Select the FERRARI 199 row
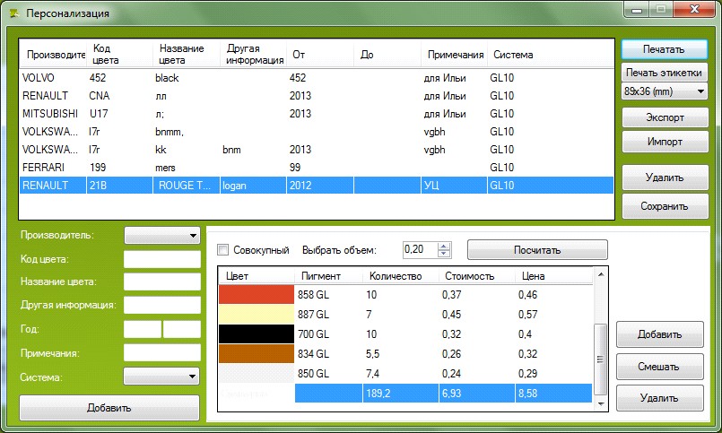 [x=317, y=168]
